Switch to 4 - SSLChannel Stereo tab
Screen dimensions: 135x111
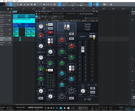(x=57, y=14)
